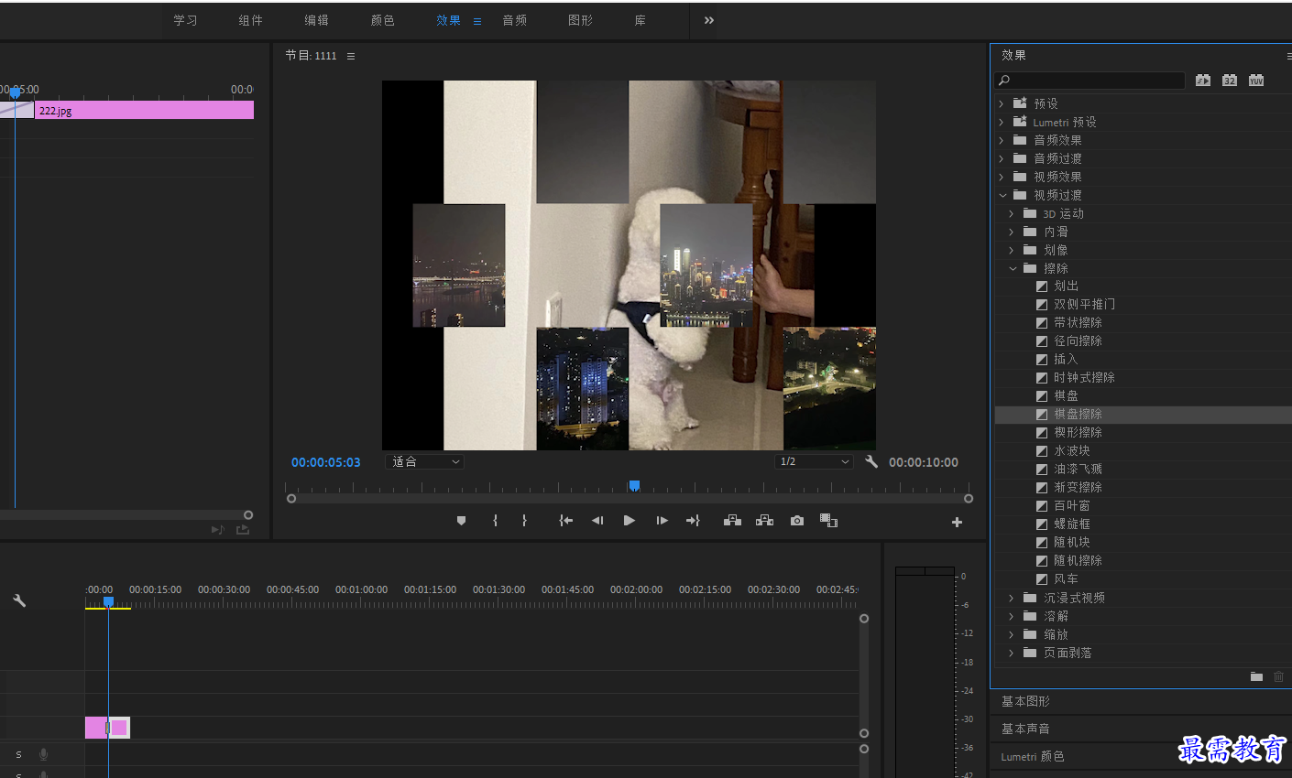
Task: Open the Lumetri 颜色 panel
Action: (x=1033, y=757)
